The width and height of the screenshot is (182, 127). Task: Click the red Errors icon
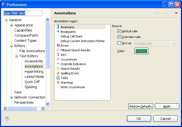(58, 45)
